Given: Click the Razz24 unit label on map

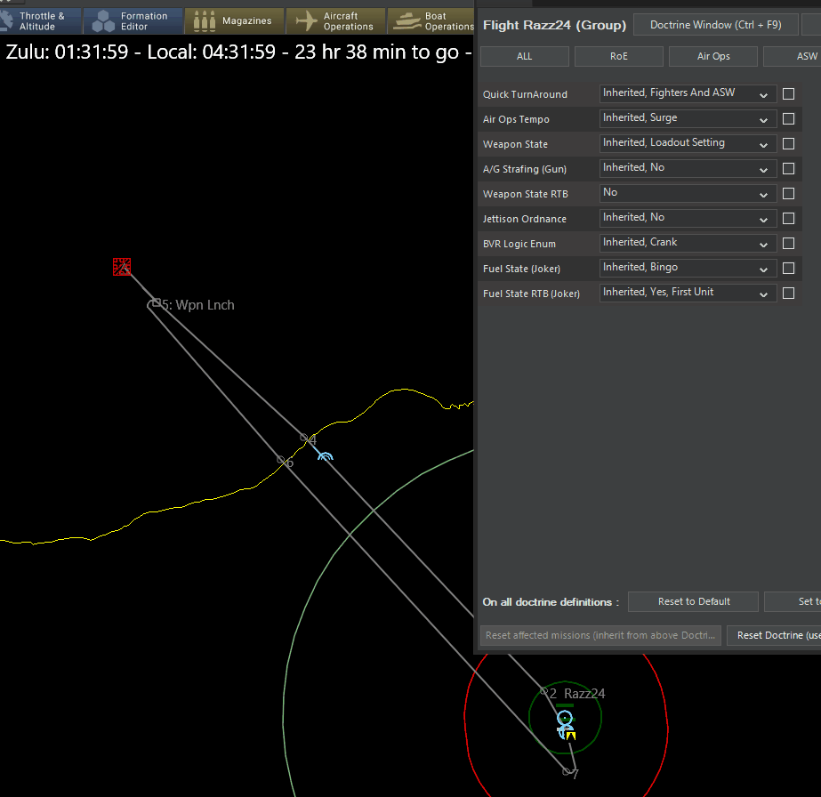Looking at the screenshot, I should [x=584, y=694].
